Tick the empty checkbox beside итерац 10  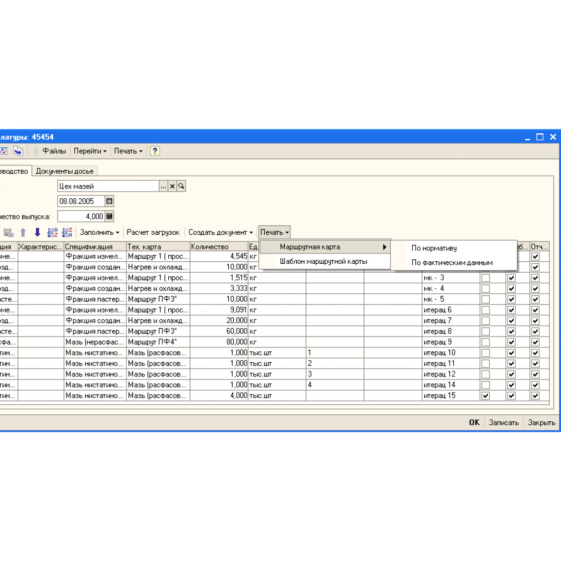[486, 353]
